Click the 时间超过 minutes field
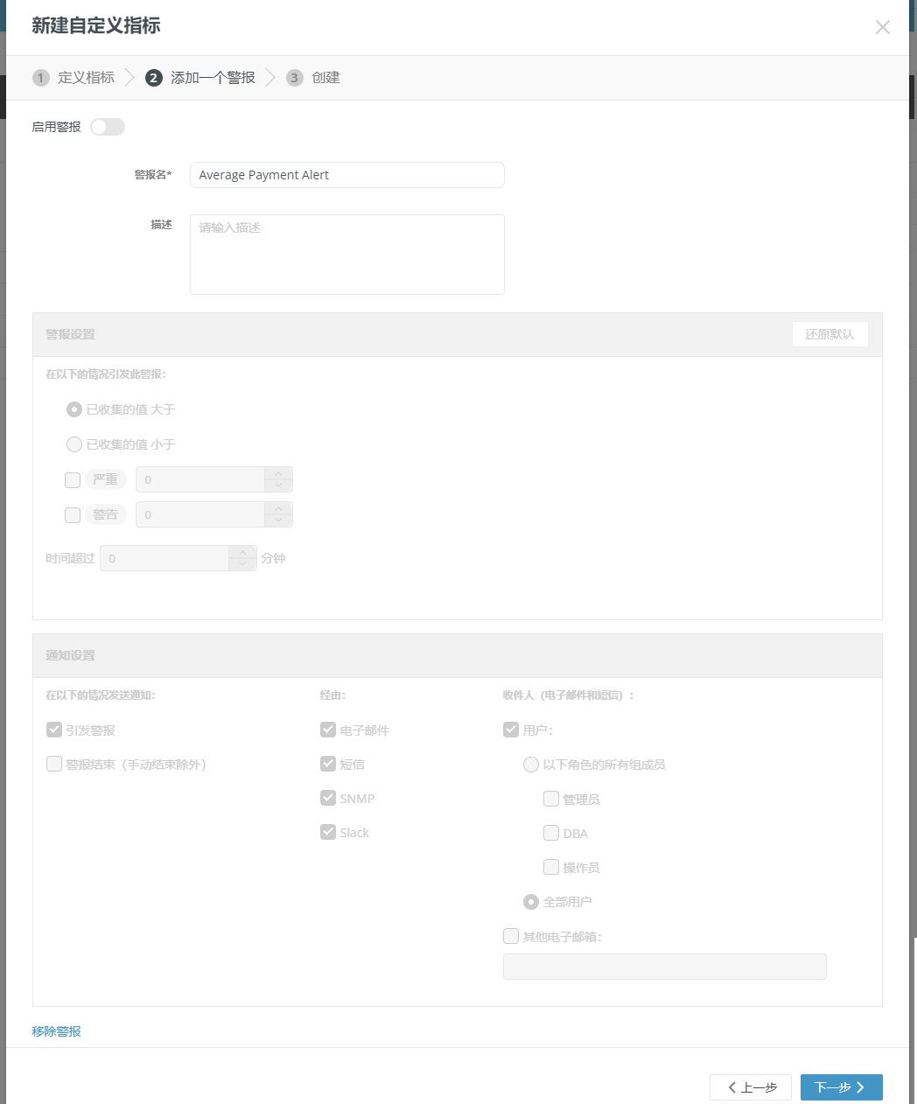Viewport: 917px width, 1104px height. tap(164, 558)
